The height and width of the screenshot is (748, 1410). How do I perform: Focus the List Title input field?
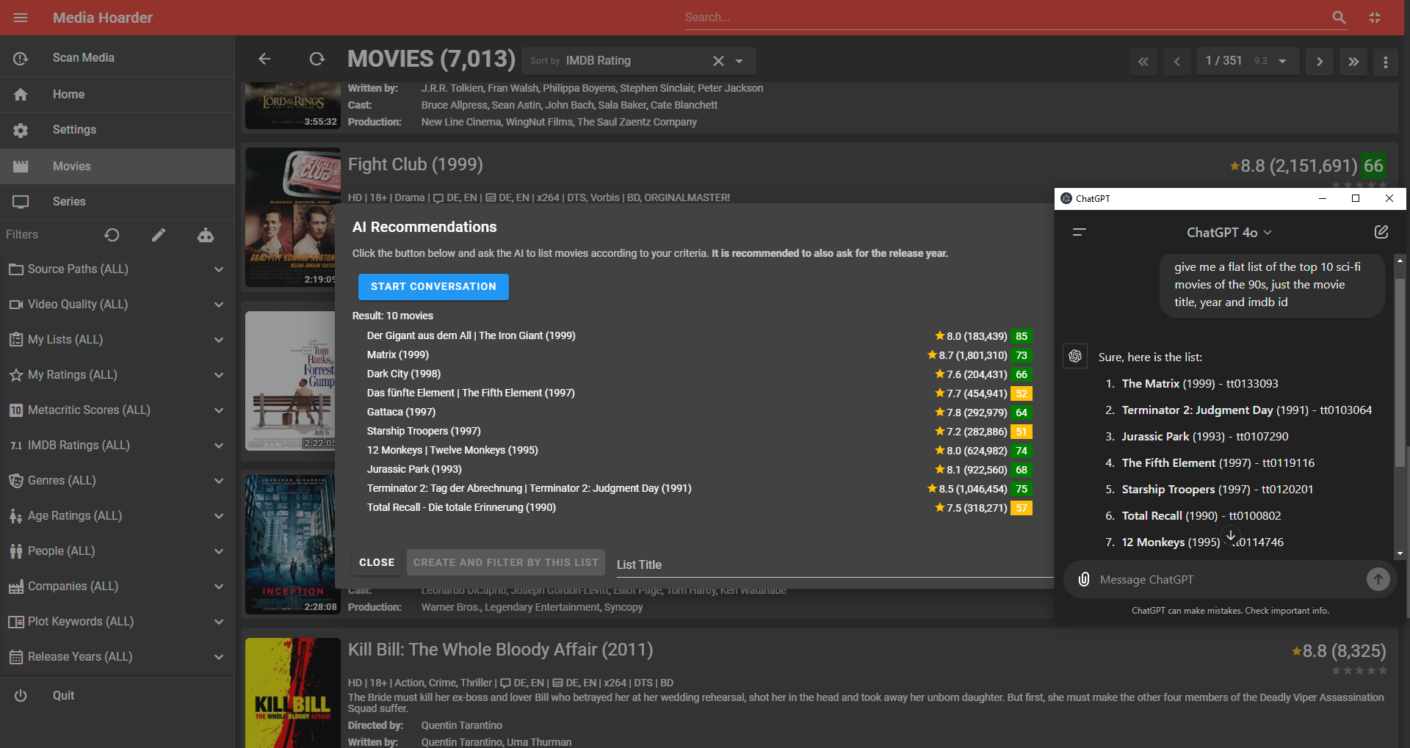coord(835,564)
